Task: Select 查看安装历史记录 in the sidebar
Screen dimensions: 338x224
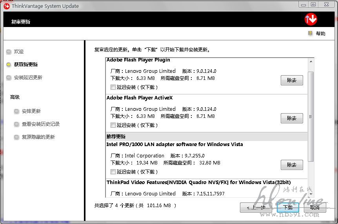Action: [40, 124]
